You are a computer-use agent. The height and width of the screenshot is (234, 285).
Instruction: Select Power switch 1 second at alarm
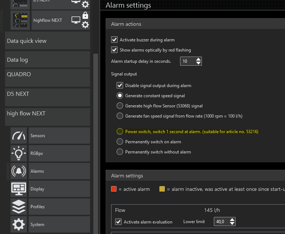point(120,131)
